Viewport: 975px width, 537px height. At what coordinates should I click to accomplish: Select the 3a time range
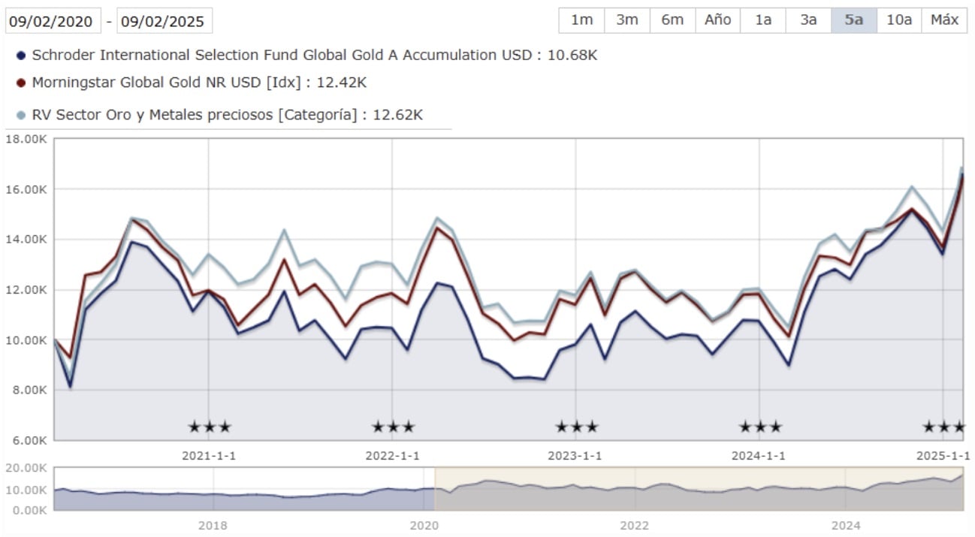tap(807, 20)
